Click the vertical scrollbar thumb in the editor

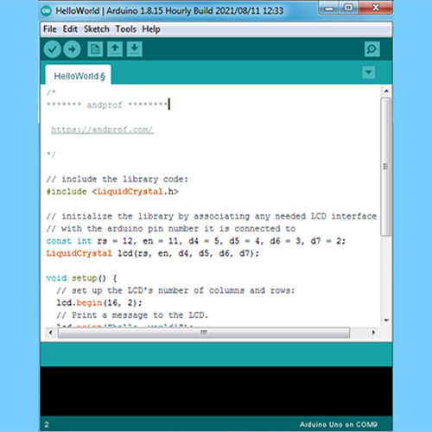point(386,167)
